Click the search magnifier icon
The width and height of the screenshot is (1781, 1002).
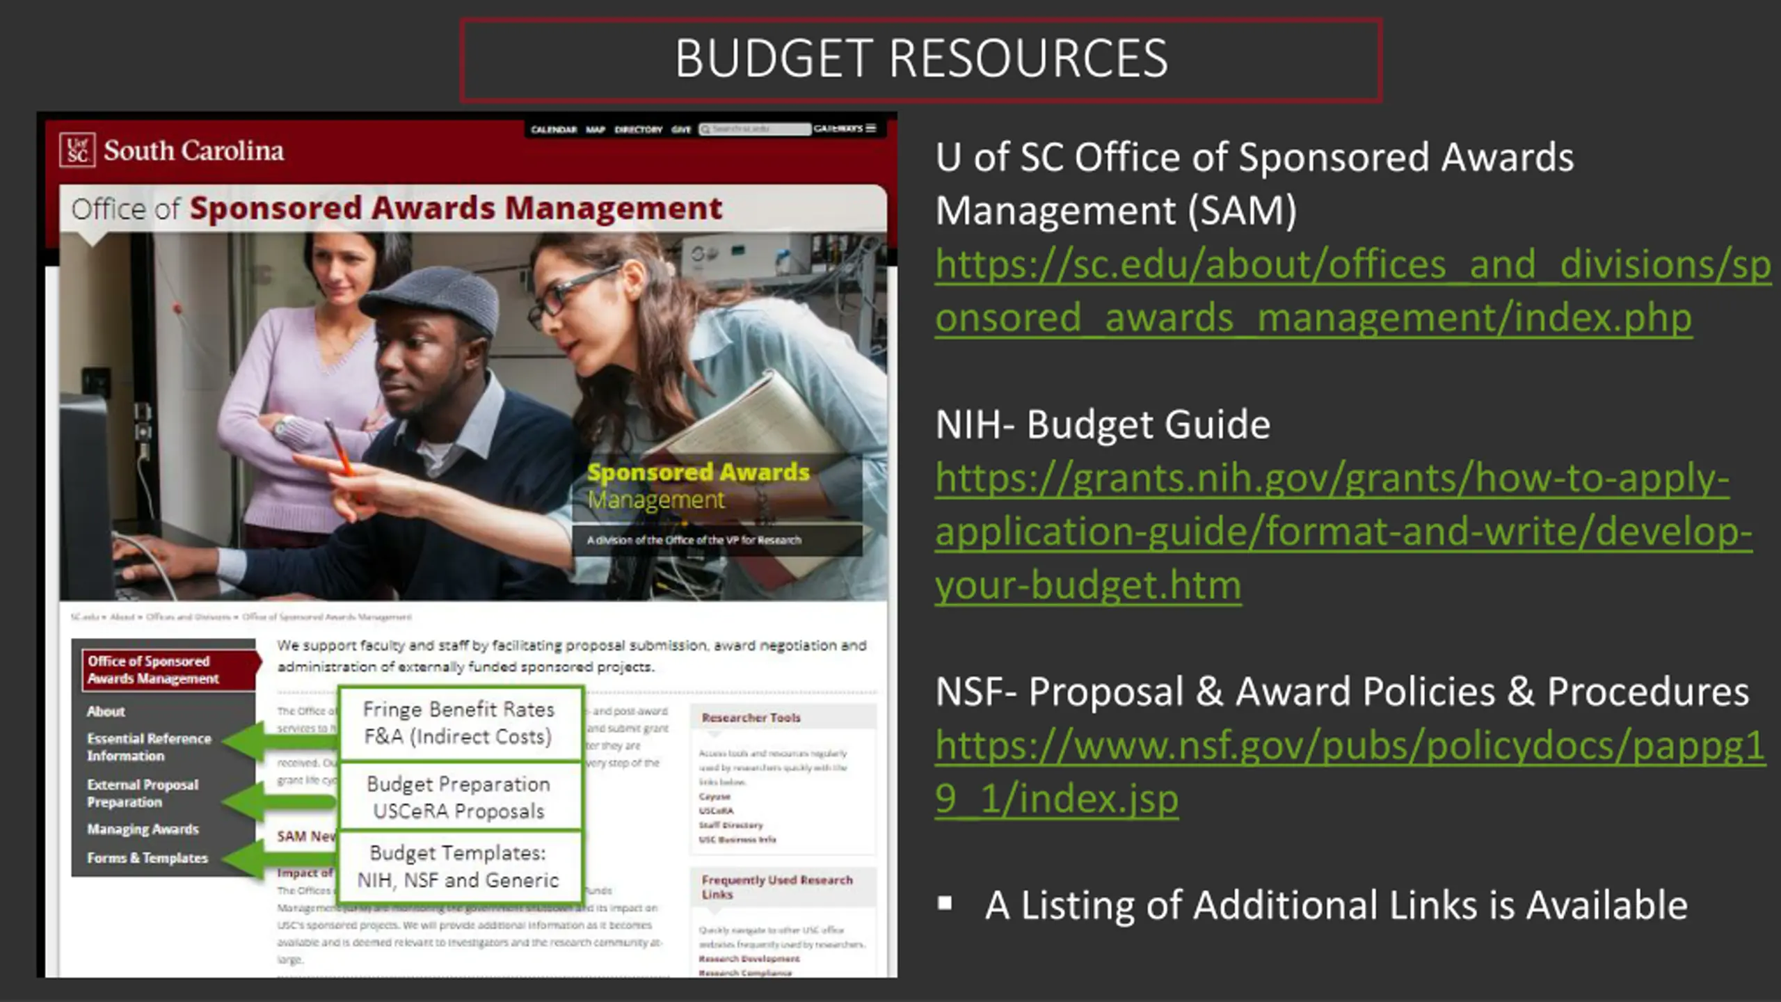[x=705, y=129]
